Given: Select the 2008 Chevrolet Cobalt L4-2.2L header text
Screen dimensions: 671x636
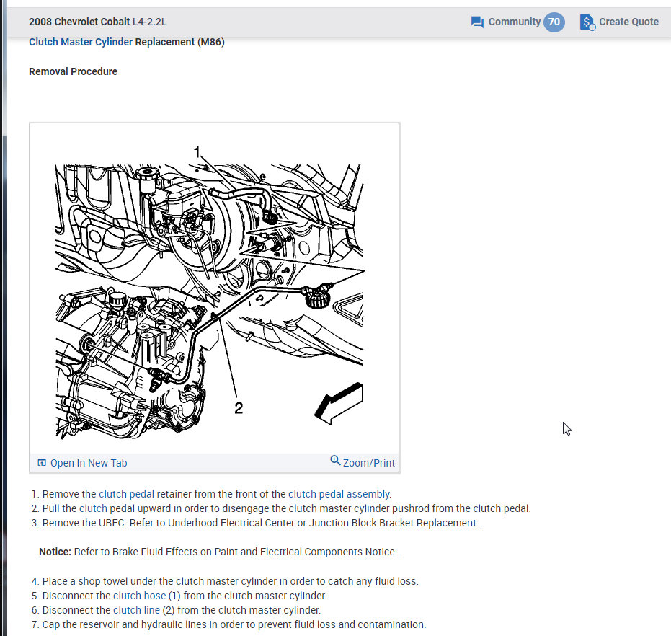Looking at the screenshot, I should (x=97, y=22).
